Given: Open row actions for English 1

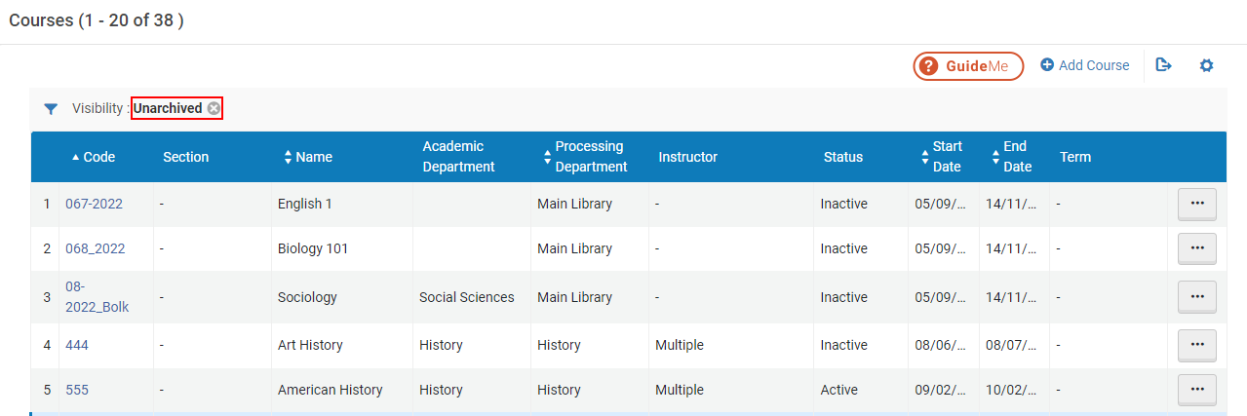Looking at the screenshot, I should [1196, 204].
